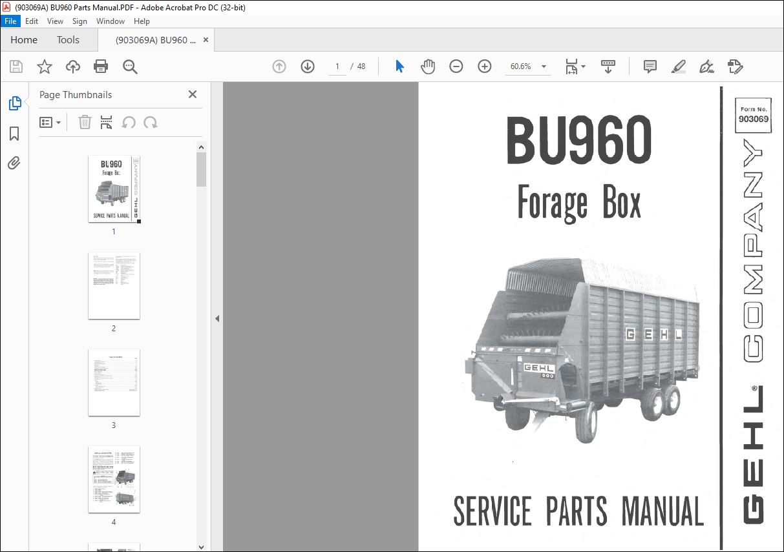
Task: Upload file to cloud icon
Action: (73, 66)
